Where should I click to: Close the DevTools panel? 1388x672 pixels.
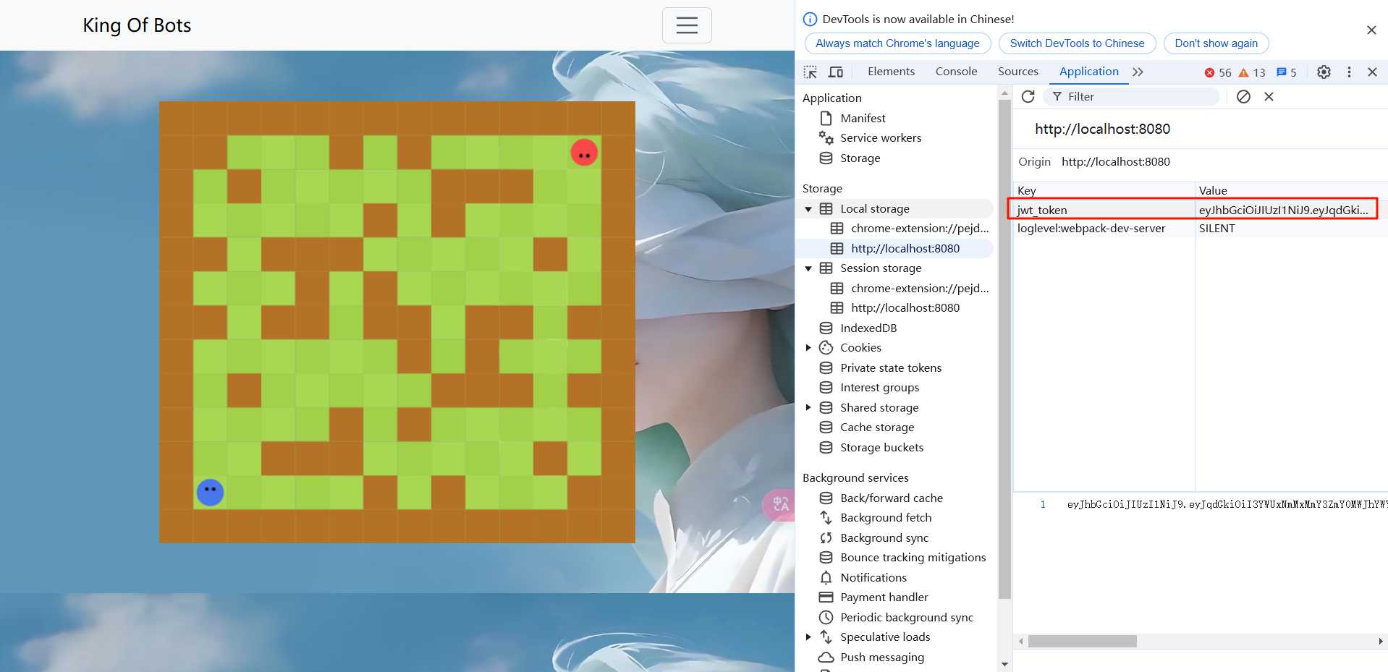pyautogui.click(x=1372, y=72)
